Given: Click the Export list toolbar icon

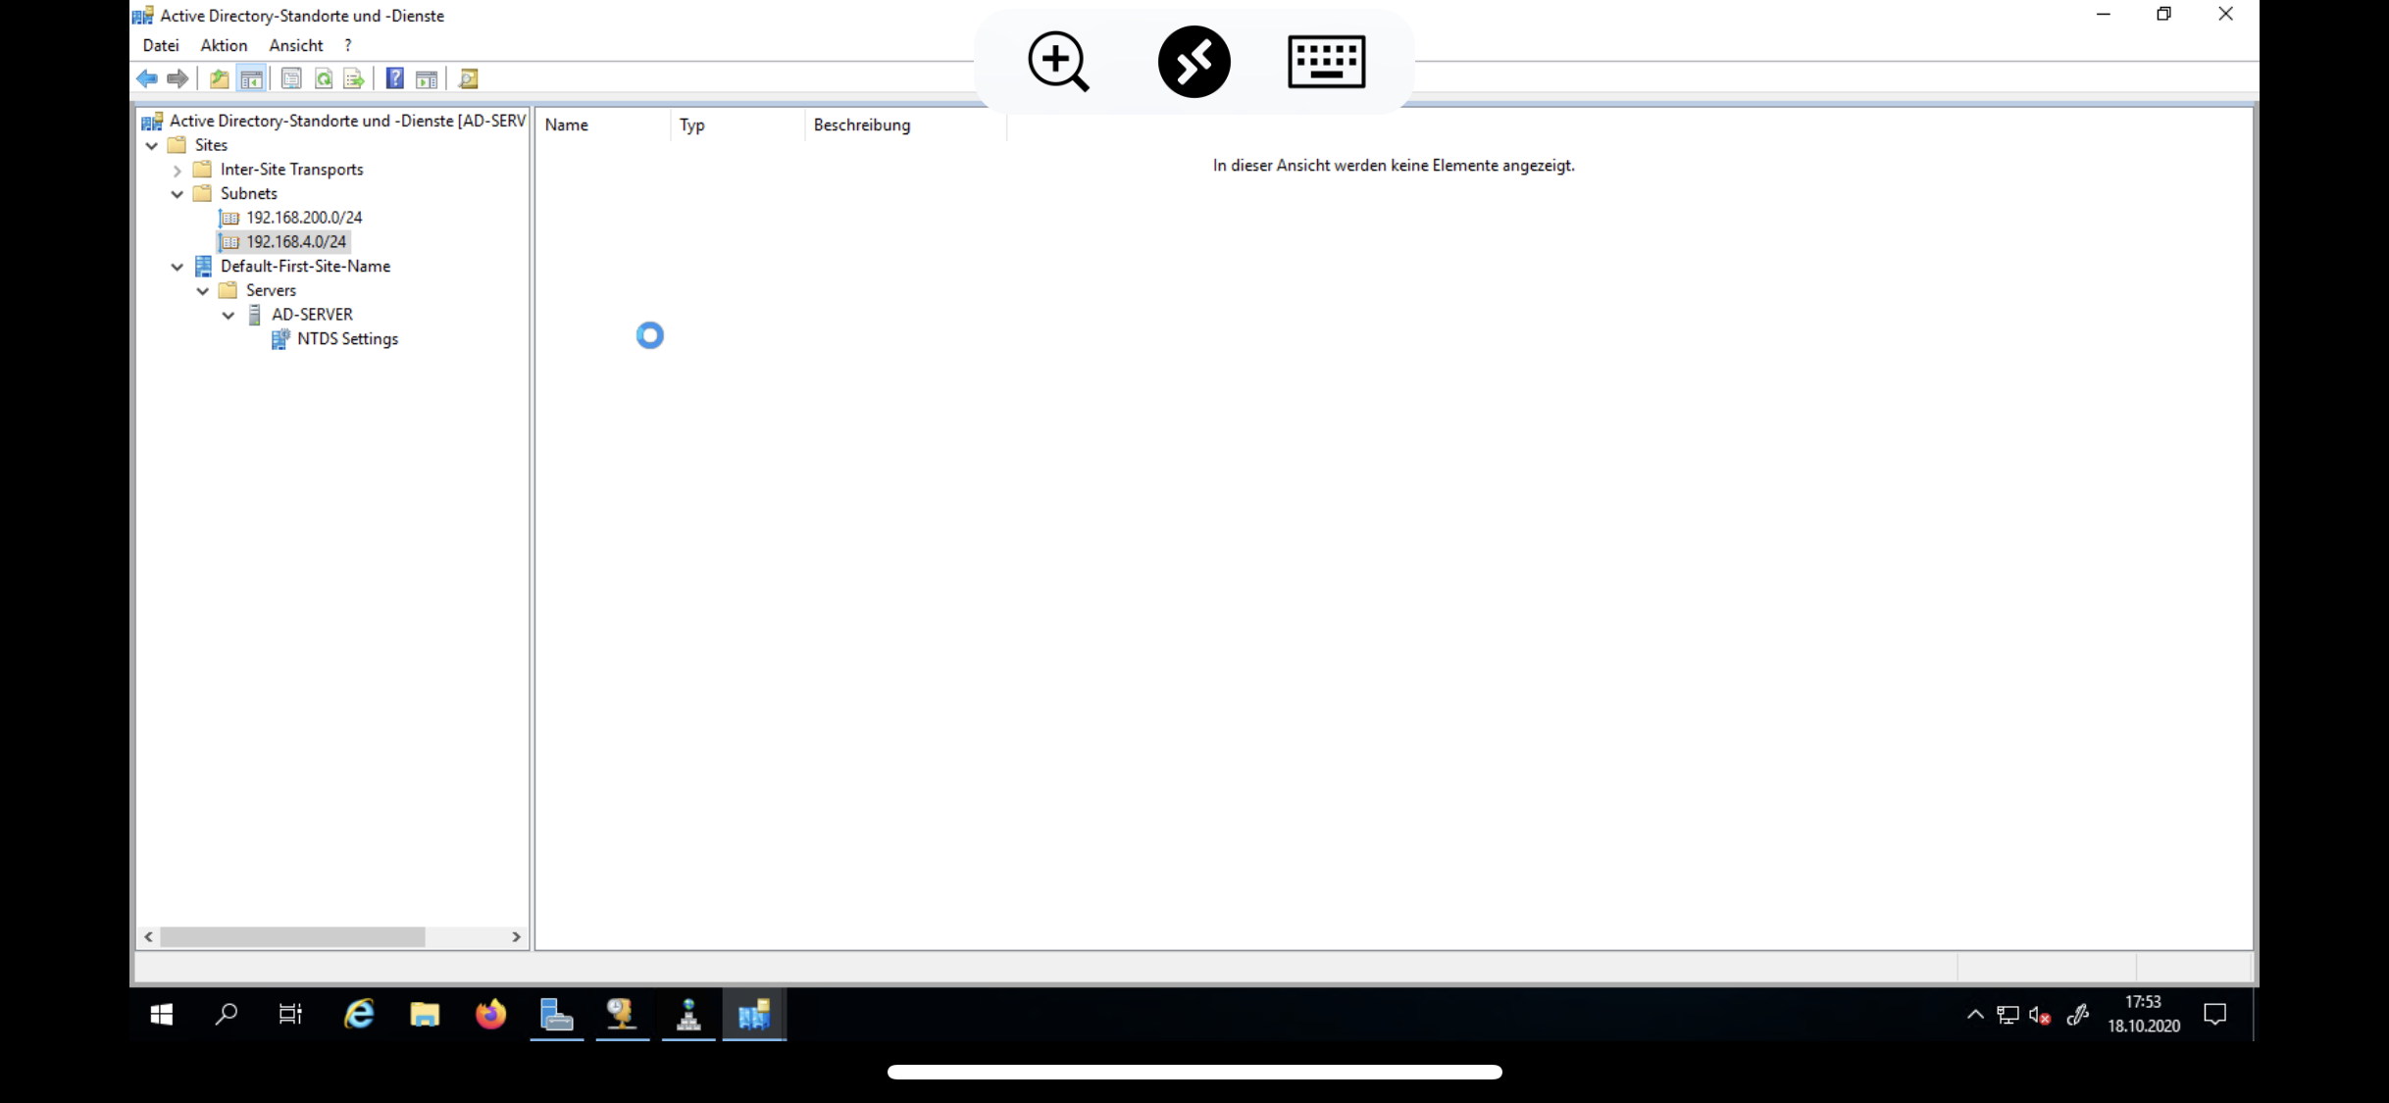Looking at the screenshot, I should point(354,78).
